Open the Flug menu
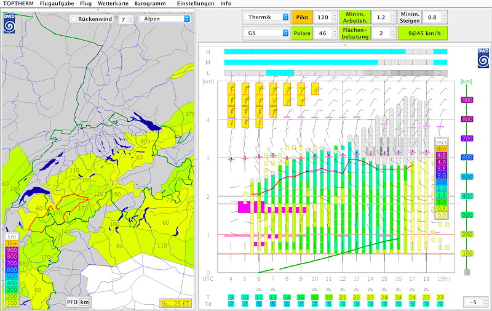 point(85,4)
